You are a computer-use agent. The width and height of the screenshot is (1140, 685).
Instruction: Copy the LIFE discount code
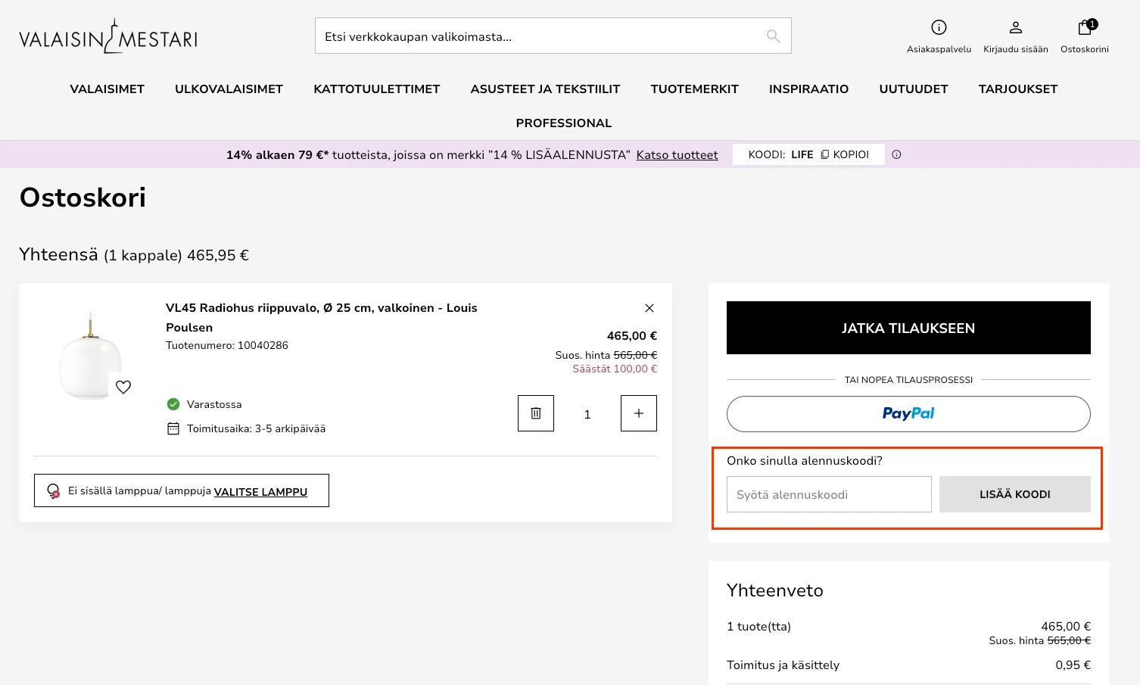[845, 154]
